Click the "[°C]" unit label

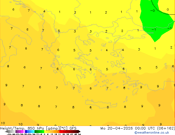64,128
